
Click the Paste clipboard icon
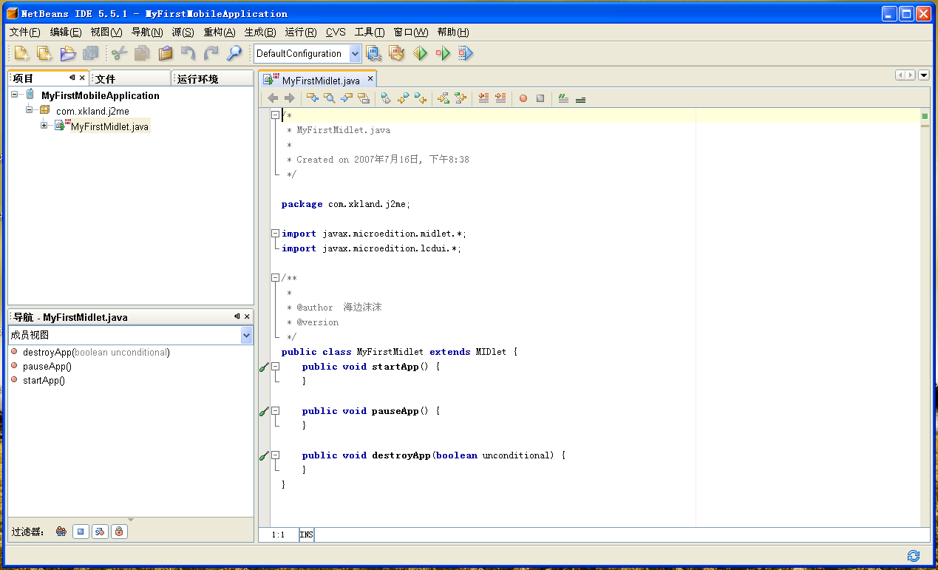166,53
